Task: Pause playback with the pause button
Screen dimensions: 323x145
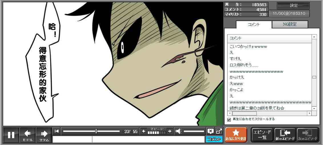Action: (11, 135)
